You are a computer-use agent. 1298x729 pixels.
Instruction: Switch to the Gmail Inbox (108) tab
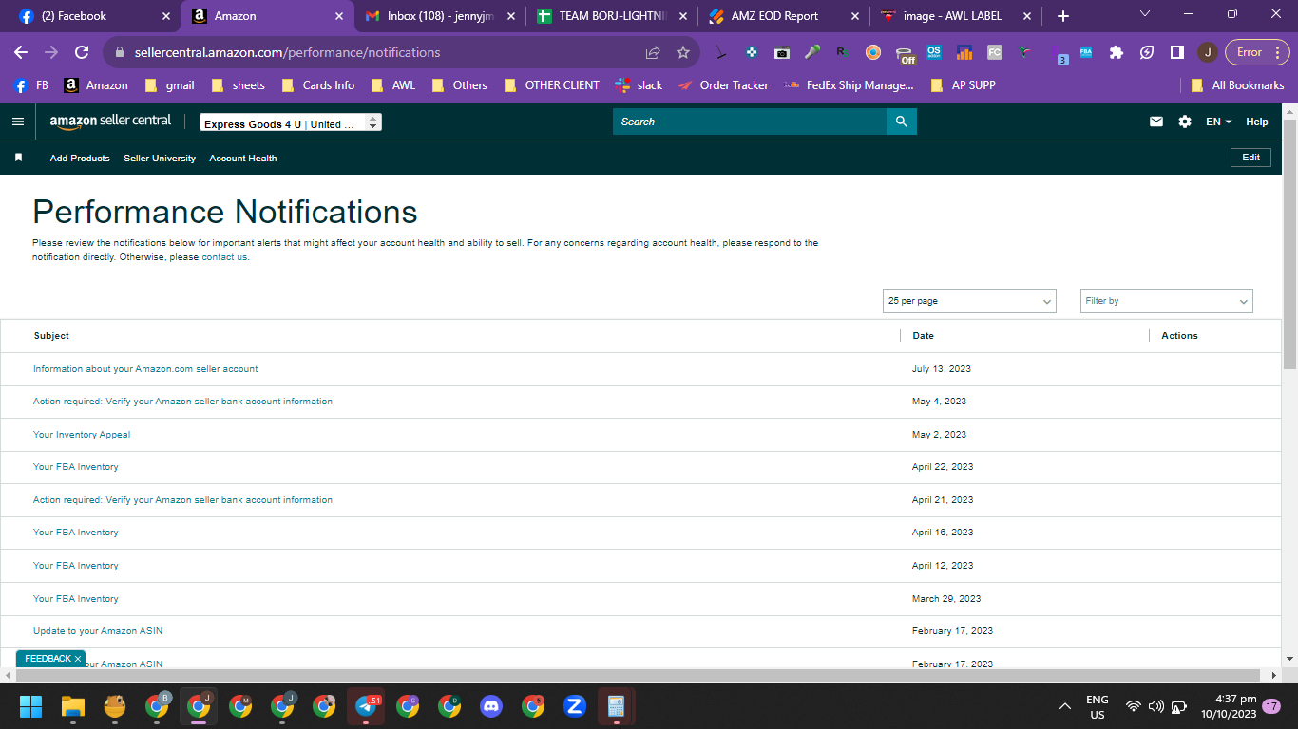click(440, 16)
